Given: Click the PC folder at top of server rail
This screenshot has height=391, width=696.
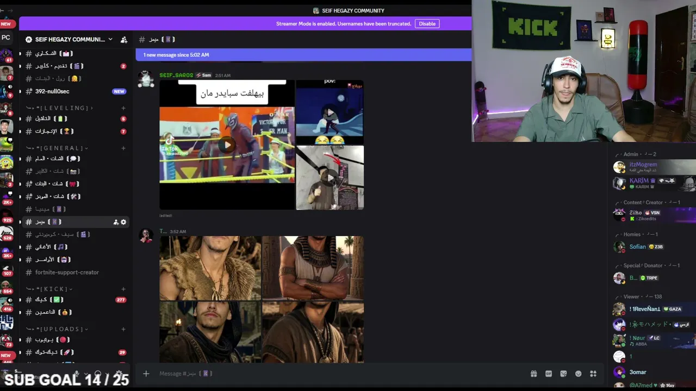Looking at the screenshot, I should (x=6, y=37).
